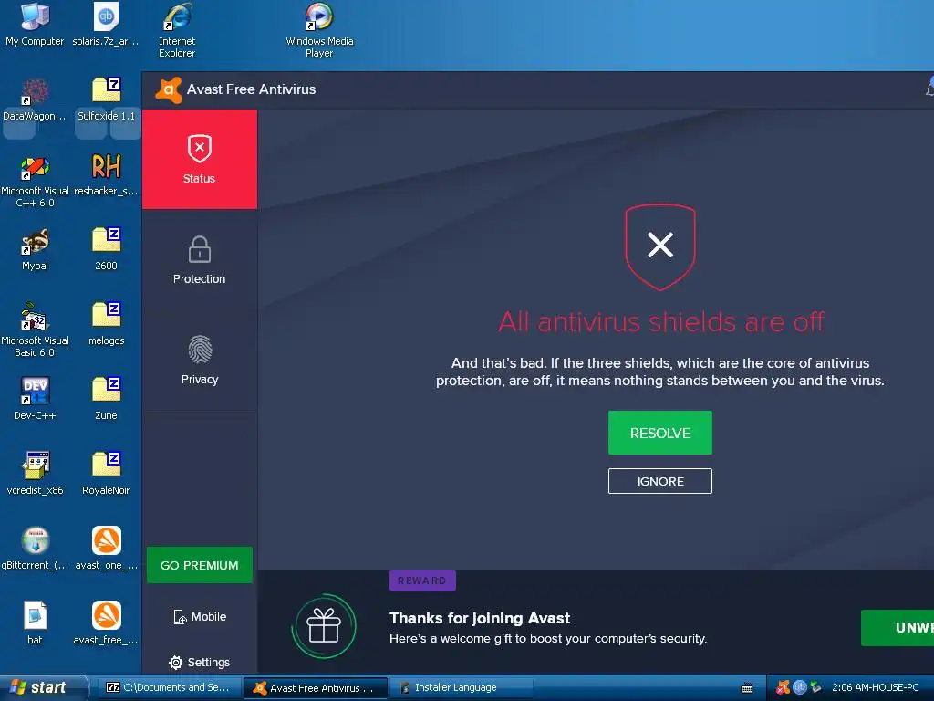Click the taskbar clock showing 2:06 AM
Screen dimensions: 934x701
pyautogui.click(x=875, y=687)
